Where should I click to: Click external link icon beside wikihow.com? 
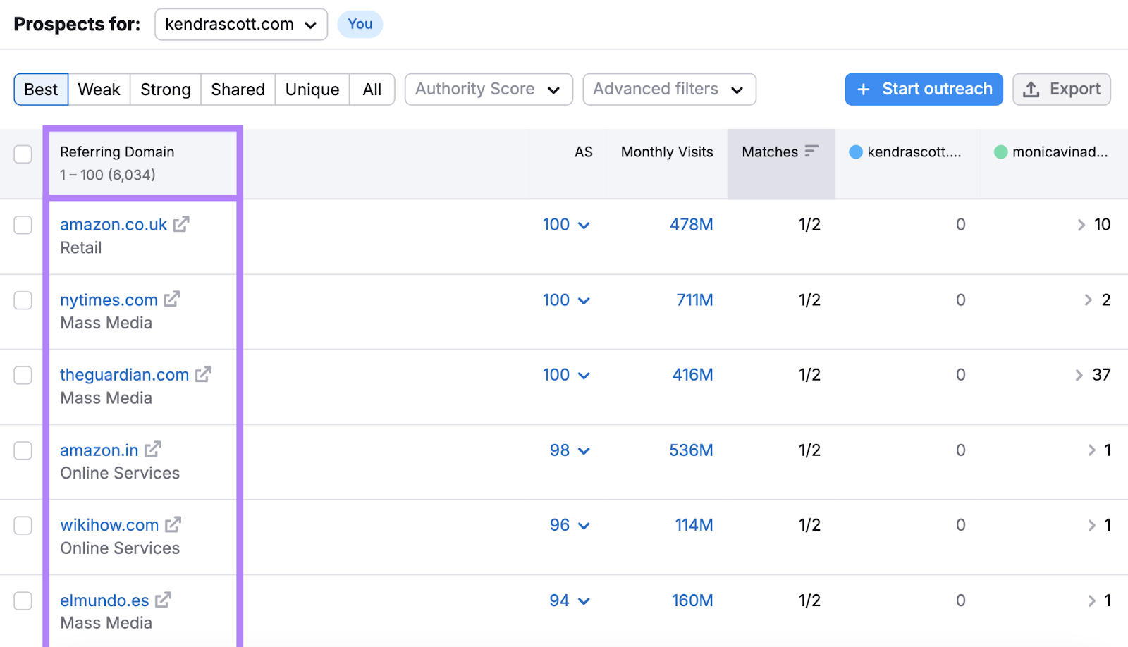173,524
